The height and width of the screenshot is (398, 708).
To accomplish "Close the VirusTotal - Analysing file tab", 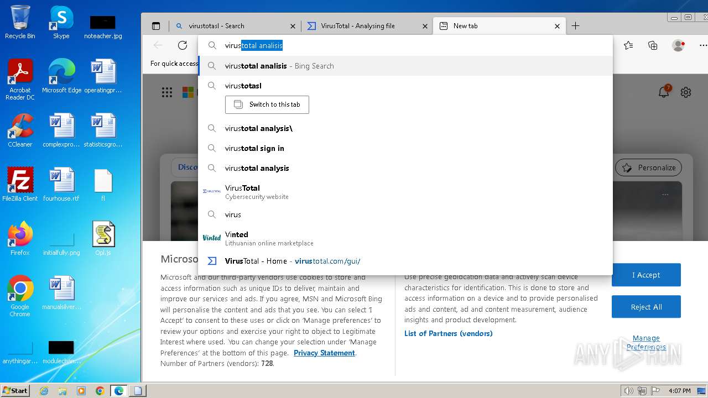I will pyautogui.click(x=425, y=26).
